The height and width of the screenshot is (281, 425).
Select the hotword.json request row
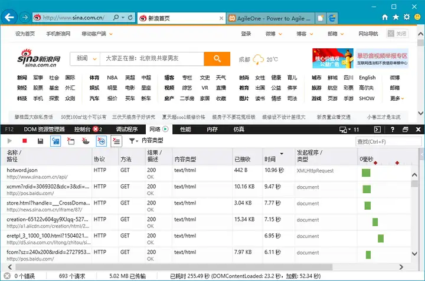pos(205,173)
